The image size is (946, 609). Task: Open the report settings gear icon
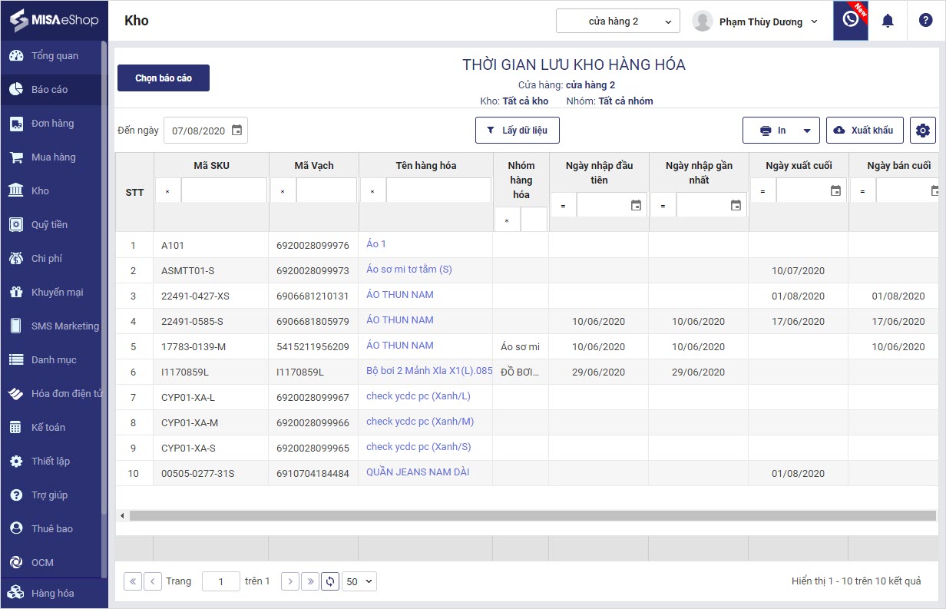point(923,131)
